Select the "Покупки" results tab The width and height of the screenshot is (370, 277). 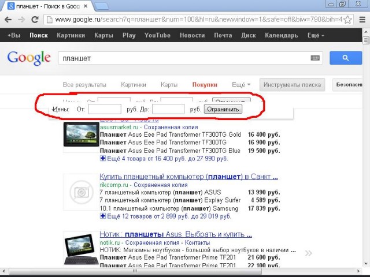pos(205,85)
